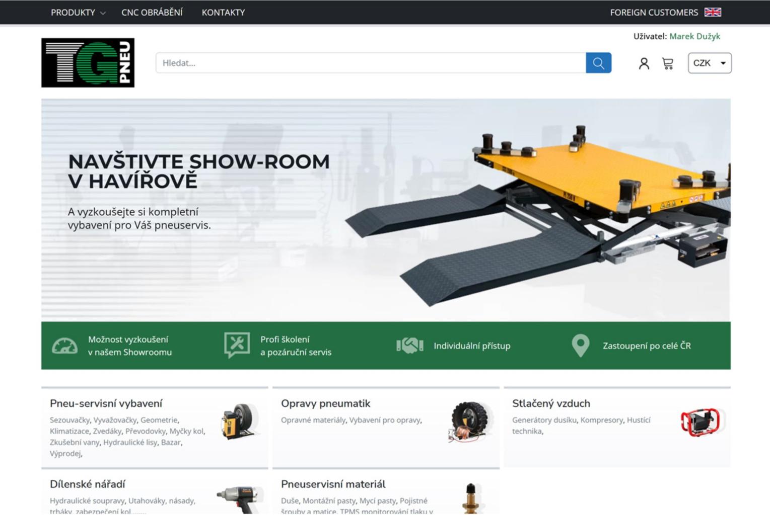Click the speedometer showroom icon
The width and height of the screenshot is (770, 515).
[x=64, y=346]
